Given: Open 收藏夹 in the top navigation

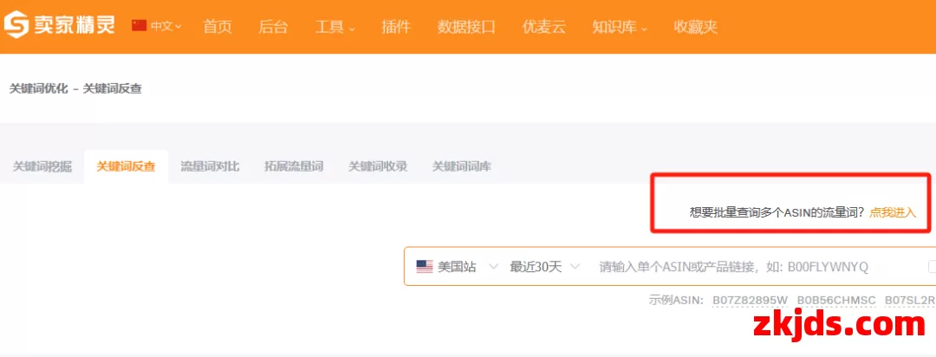Looking at the screenshot, I should point(695,26).
